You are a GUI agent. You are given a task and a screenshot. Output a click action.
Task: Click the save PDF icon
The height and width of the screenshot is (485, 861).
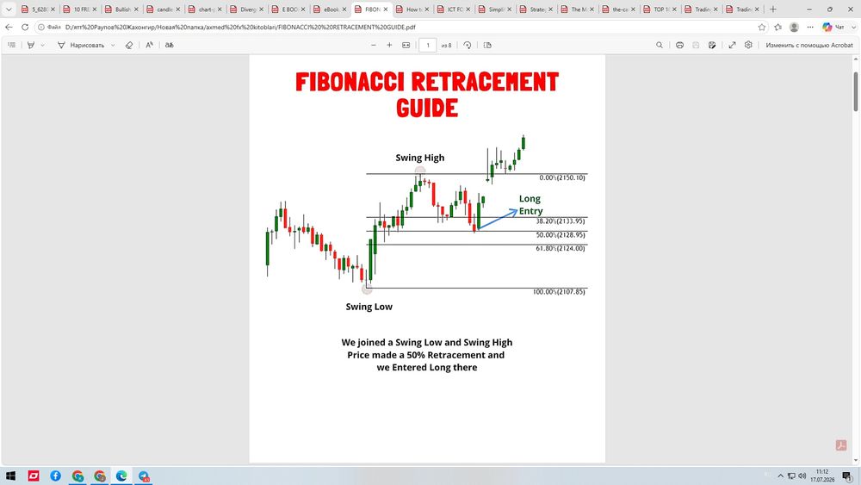coord(696,45)
